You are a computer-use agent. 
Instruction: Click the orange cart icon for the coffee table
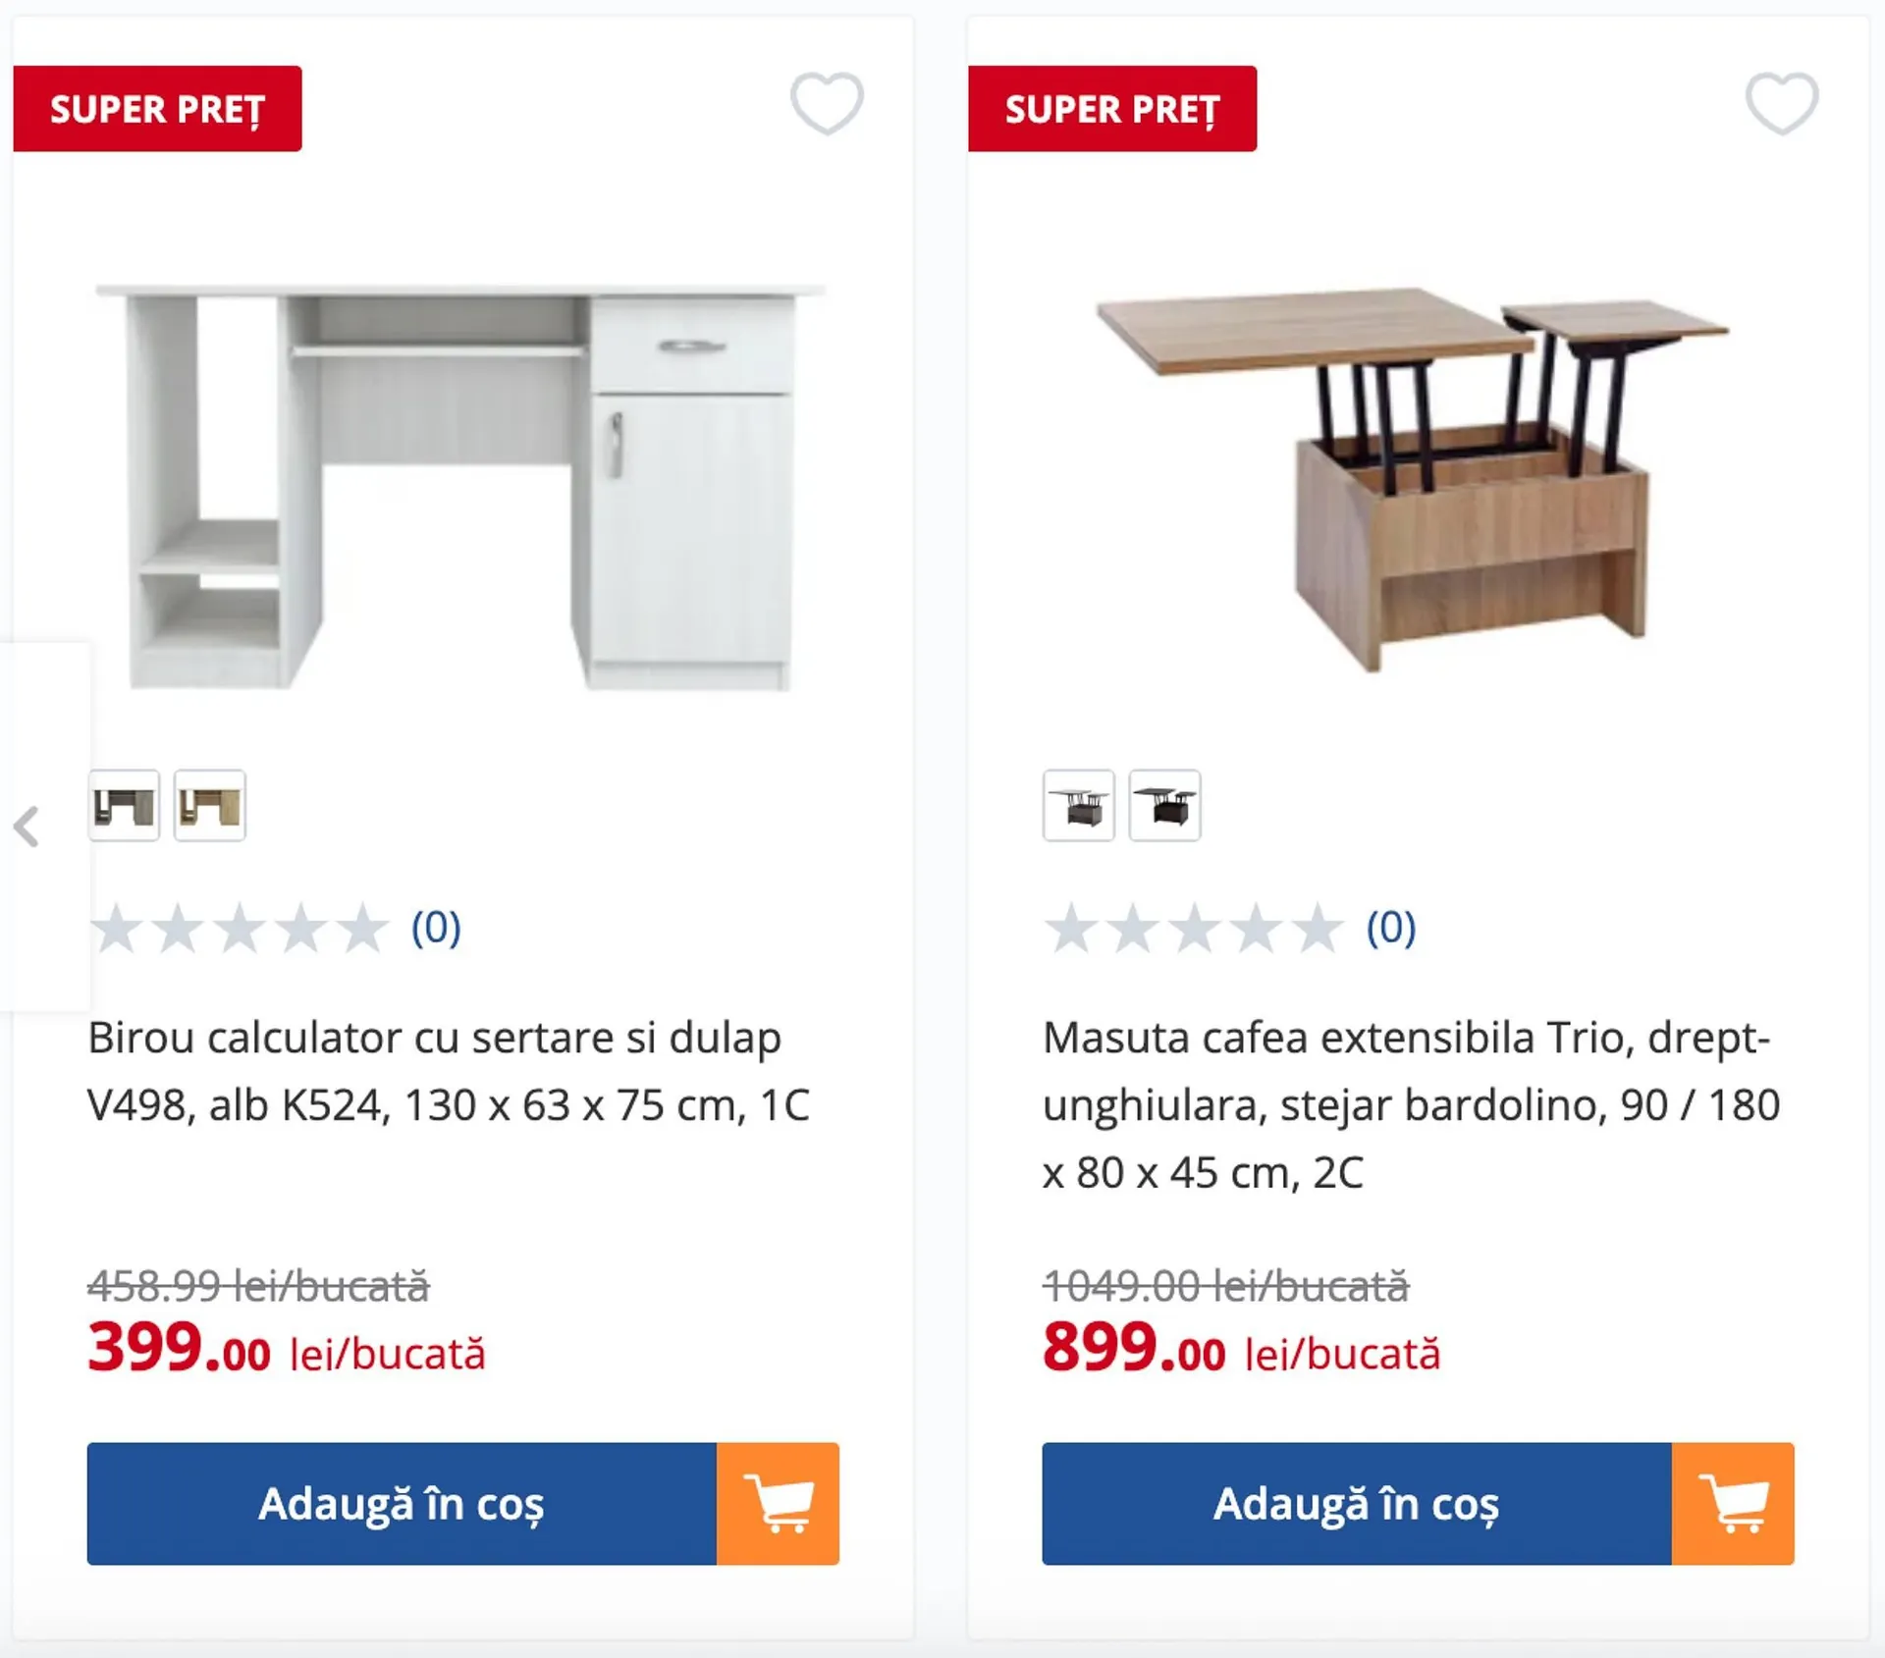pos(1733,1503)
